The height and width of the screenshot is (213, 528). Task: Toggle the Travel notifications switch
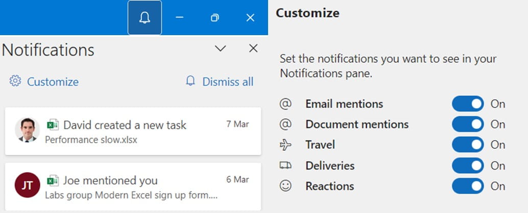pyautogui.click(x=467, y=145)
